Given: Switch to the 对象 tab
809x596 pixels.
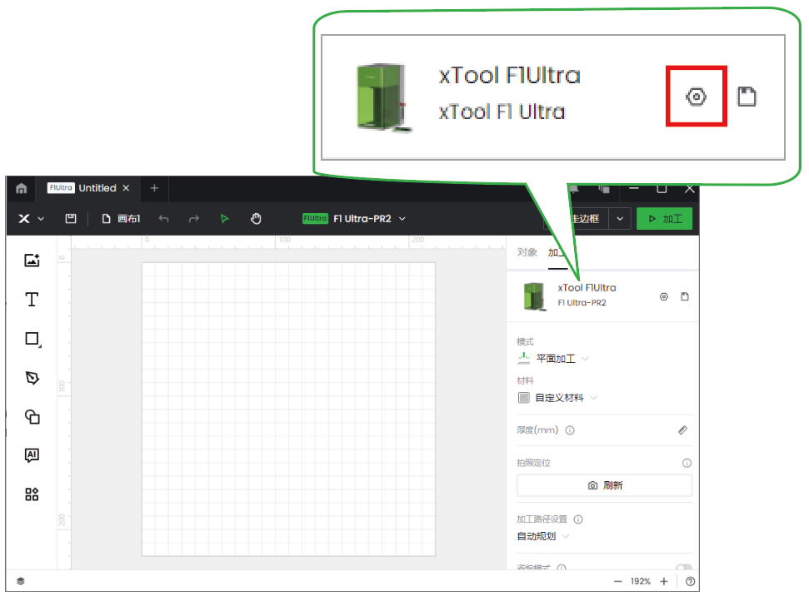Looking at the screenshot, I should (527, 252).
